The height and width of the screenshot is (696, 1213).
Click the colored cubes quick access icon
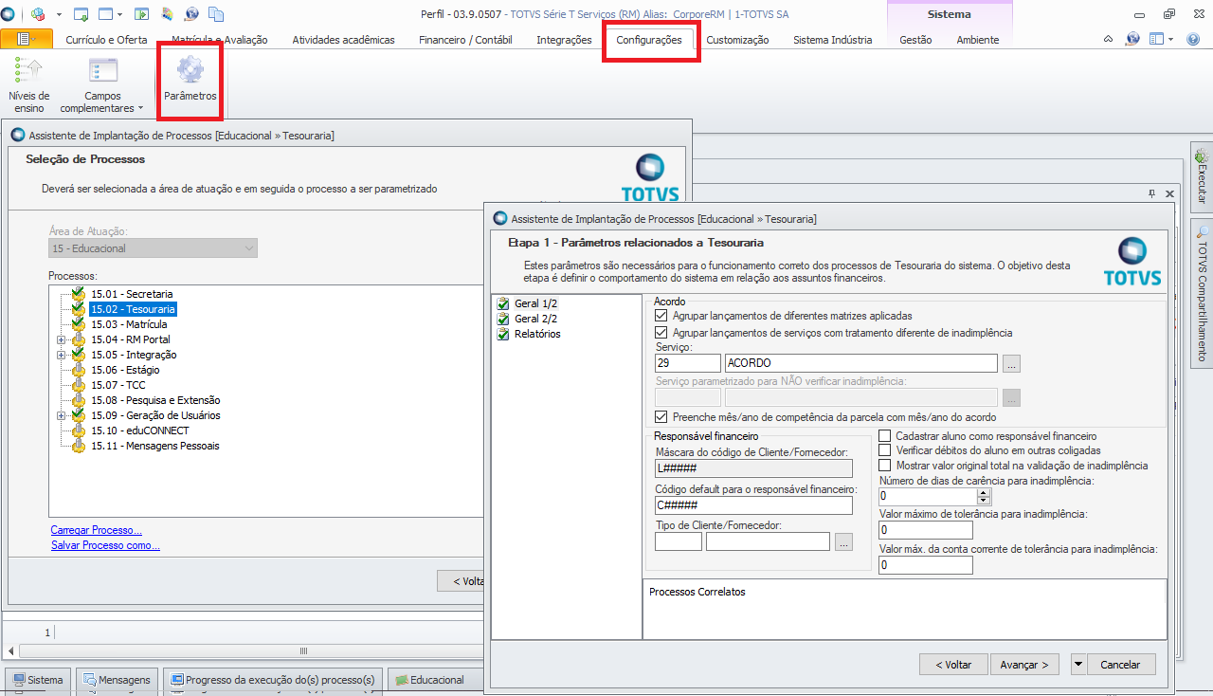click(x=39, y=14)
